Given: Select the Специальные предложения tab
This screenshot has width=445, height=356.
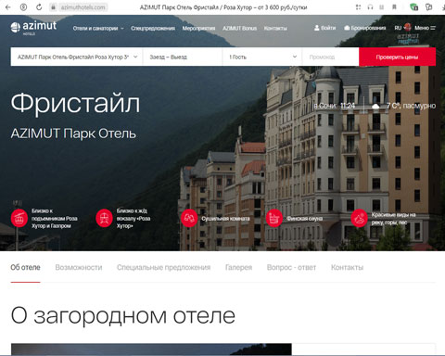Looking at the screenshot, I should pyautogui.click(x=164, y=267).
